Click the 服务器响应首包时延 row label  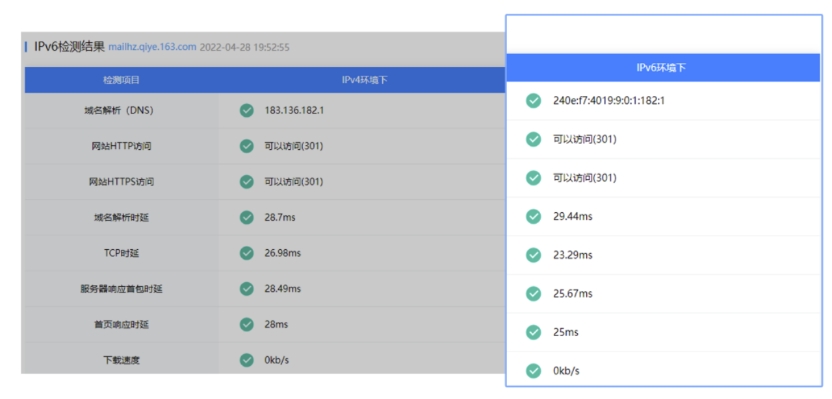(x=122, y=289)
